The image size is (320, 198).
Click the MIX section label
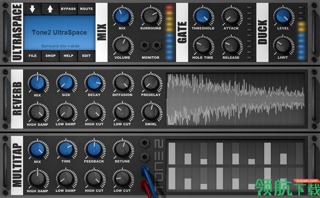(101, 32)
